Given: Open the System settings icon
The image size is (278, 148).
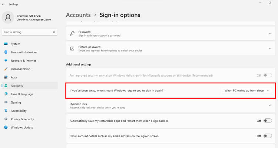Looking at the screenshot, I should [6, 44].
